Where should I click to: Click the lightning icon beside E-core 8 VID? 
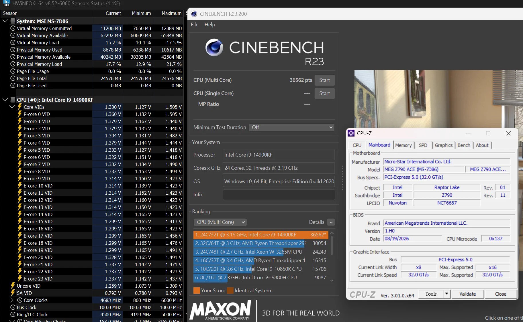[x=20, y=171]
